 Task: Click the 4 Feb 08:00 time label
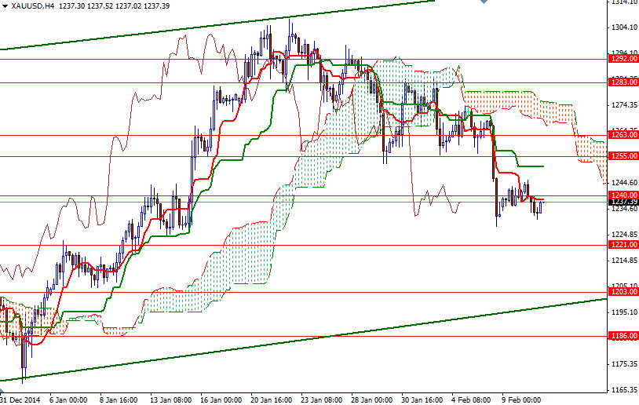click(470, 399)
